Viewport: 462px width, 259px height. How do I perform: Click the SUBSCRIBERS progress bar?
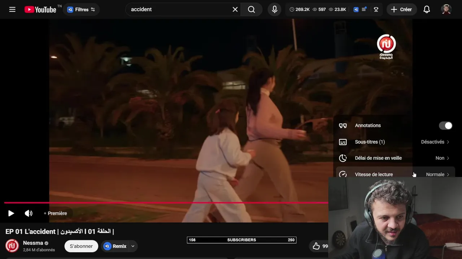tap(241, 240)
